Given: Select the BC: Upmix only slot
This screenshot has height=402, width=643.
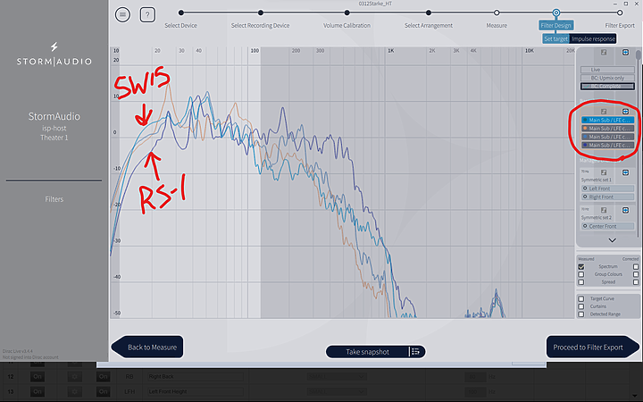Looking at the screenshot, I should 607,78.
